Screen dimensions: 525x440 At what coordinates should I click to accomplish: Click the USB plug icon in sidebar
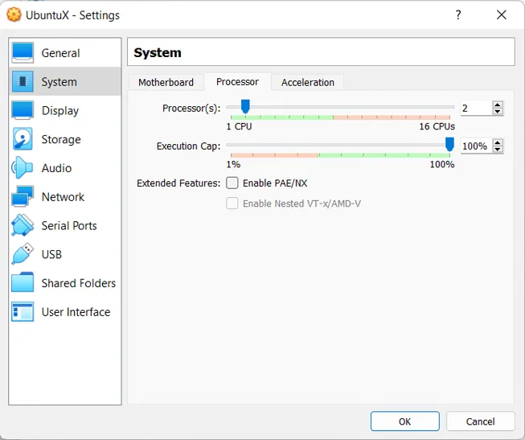[x=23, y=253]
